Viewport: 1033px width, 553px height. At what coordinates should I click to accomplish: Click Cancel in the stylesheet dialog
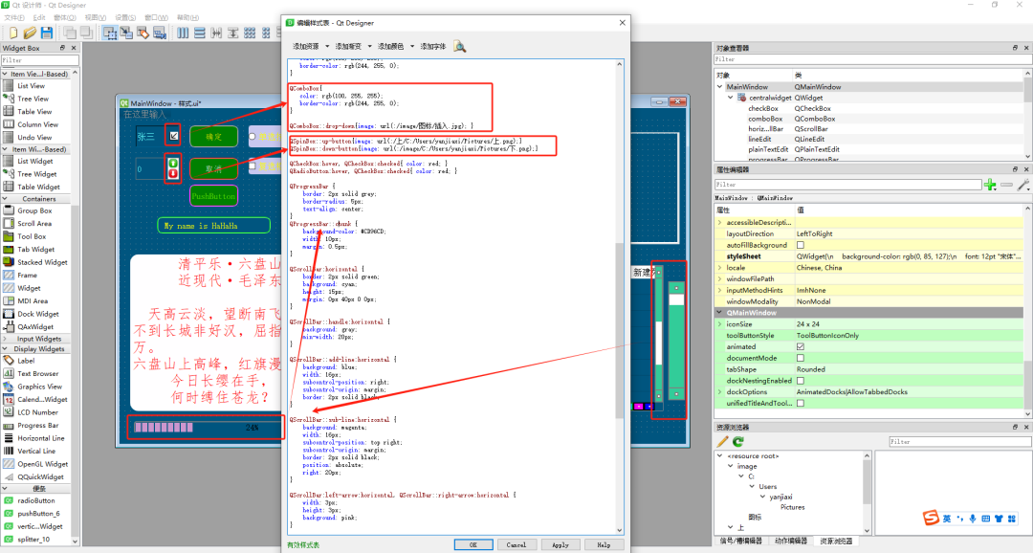[516, 545]
